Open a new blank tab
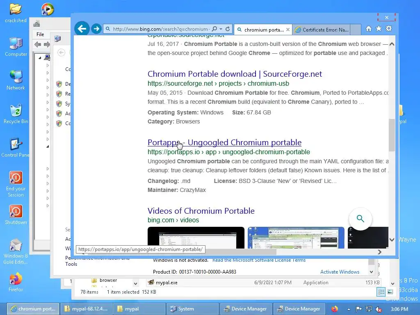This screenshot has height=315, width=420. click(356, 30)
